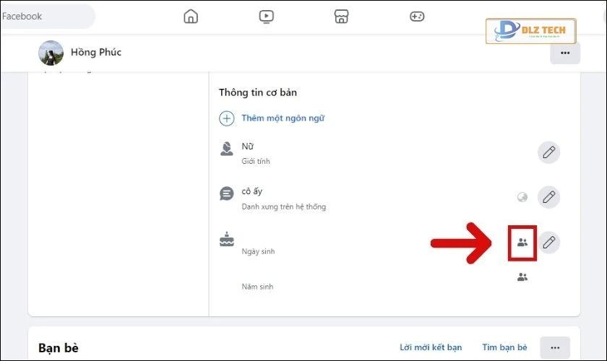Open the public audience globe for 'cô ấy'
This screenshot has width=607, height=361.
click(522, 197)
